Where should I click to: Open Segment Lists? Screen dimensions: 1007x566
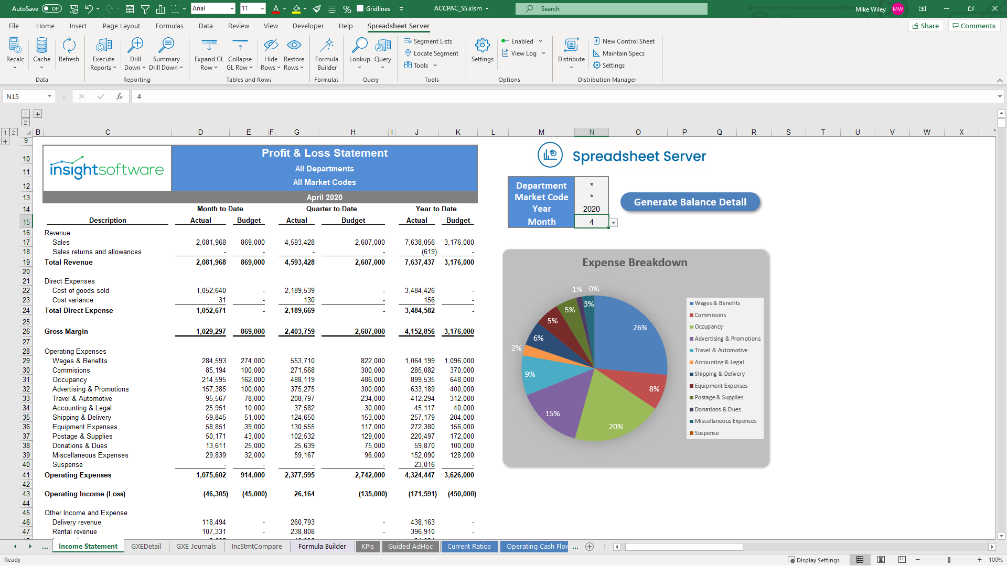[x=428, y=41]
